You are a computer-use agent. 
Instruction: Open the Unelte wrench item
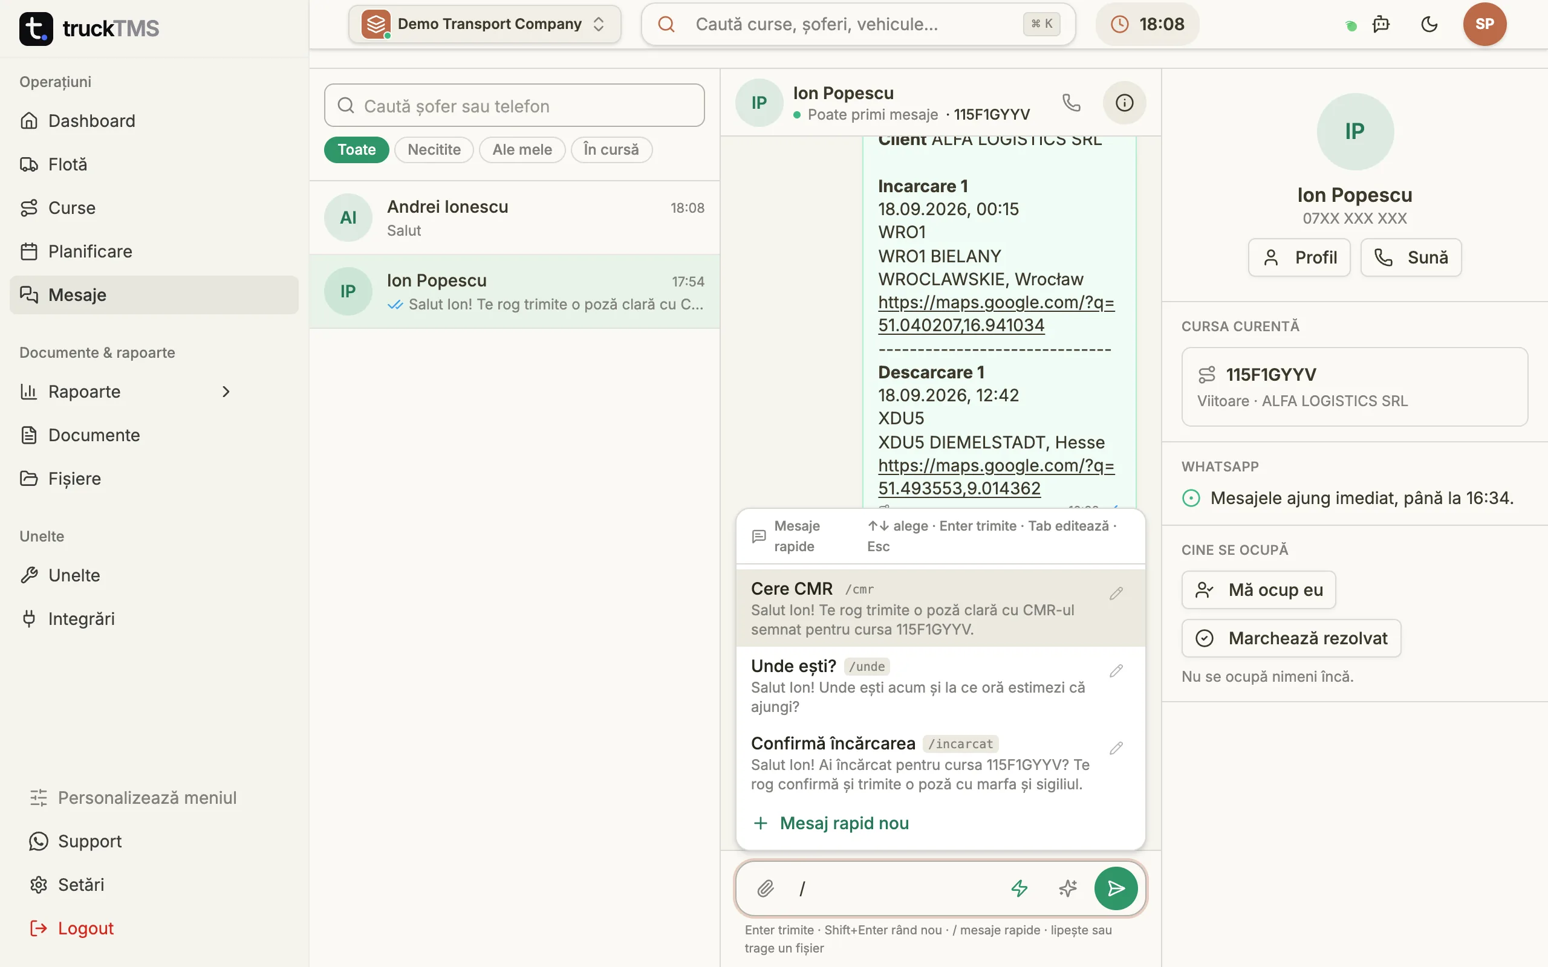tap(154, 575)
